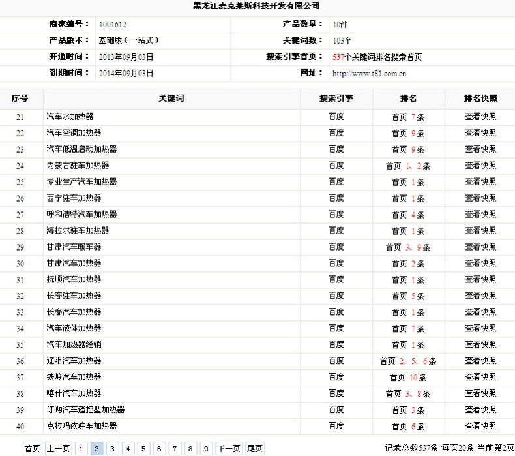Viewport: 515px width, 456px height.
Task: Click ranking 首页 3、9条 cell
Action: 408,247
